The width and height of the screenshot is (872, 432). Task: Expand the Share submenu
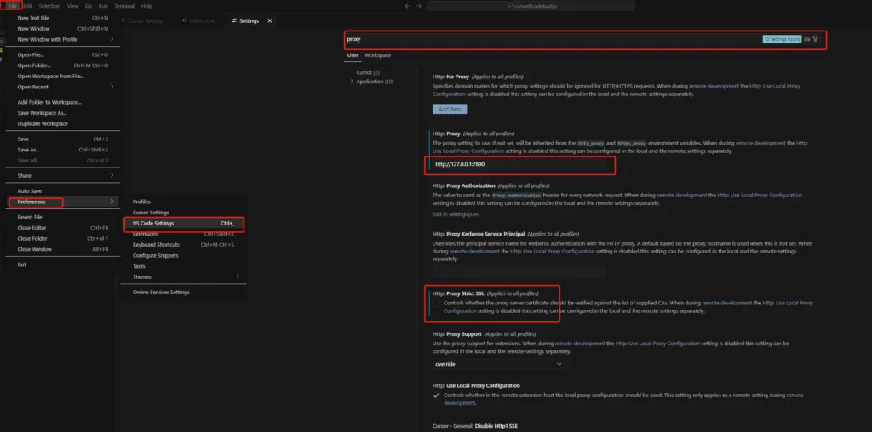[112, 175]
